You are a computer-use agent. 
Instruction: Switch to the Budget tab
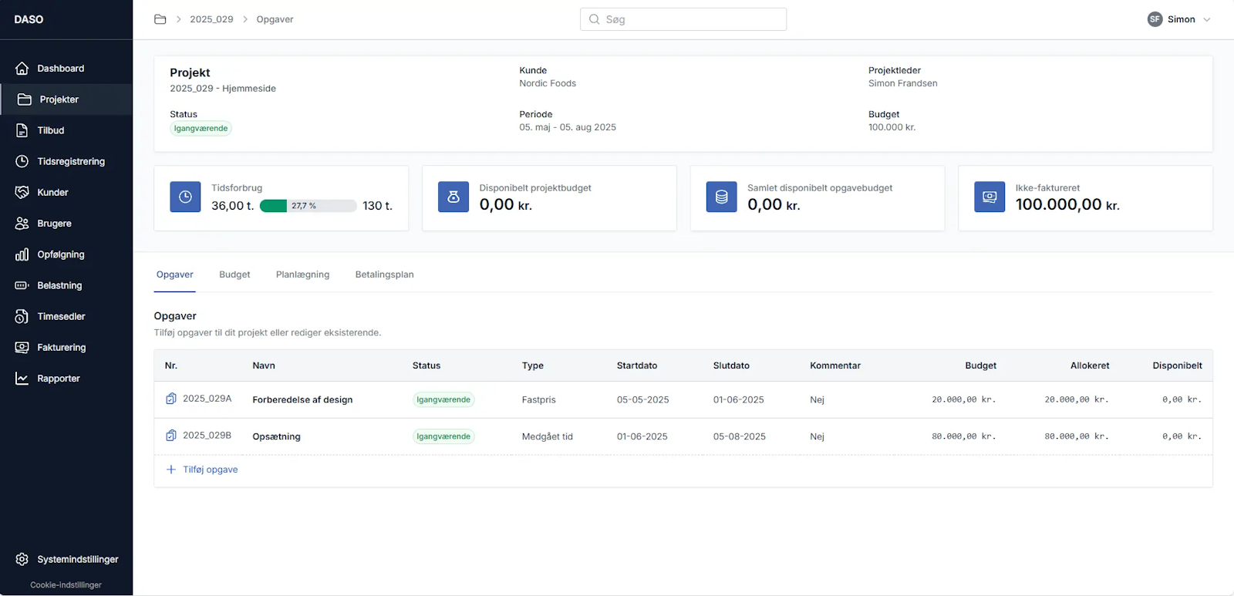click(x=234, y=274)
